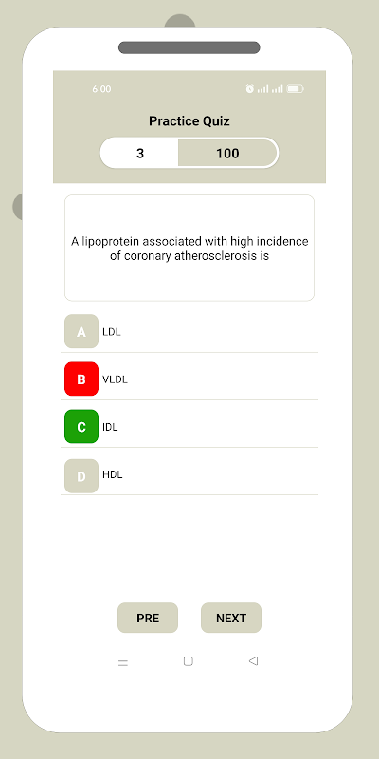Click total questions 100 segment
Image resolution: width=379 pixels, height=759 pixels.
tap(227, 153)
